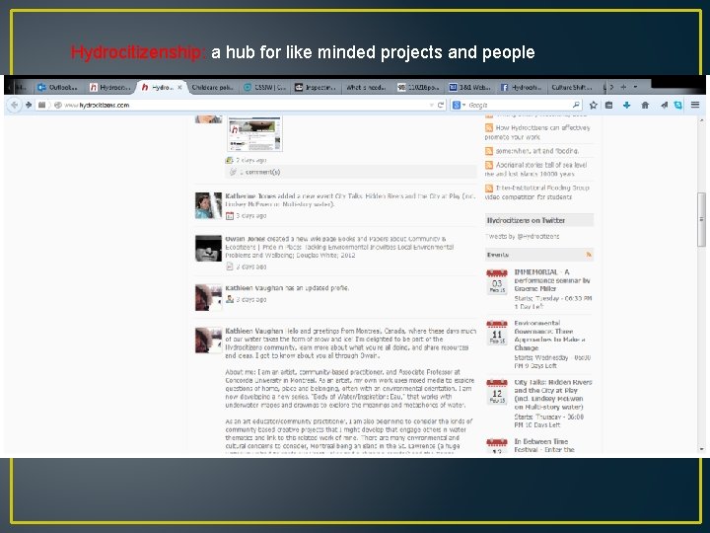Click the 12 Feb calendar icon

[497, 392]
